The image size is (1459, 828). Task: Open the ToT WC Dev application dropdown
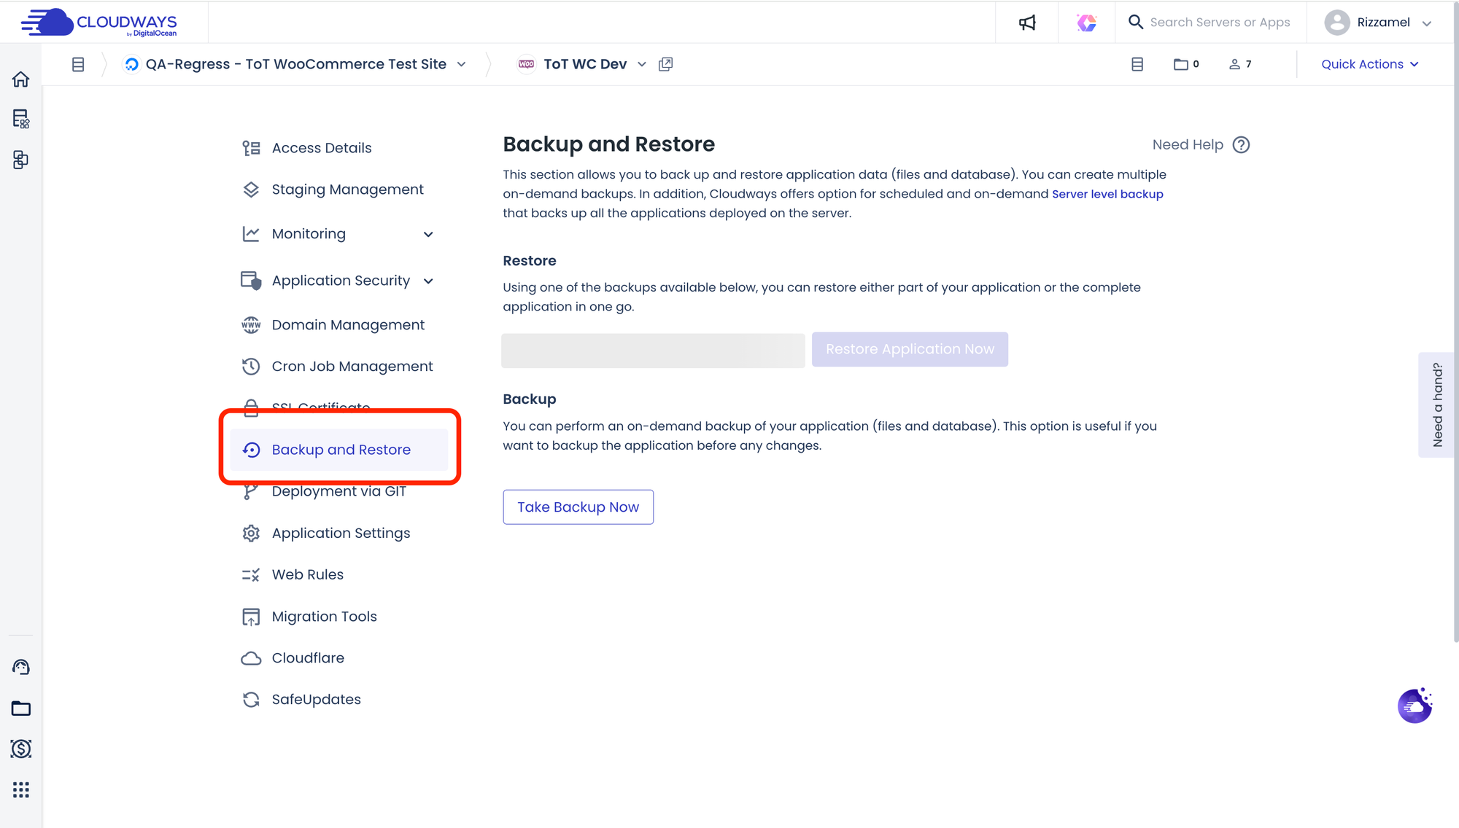tap(641, 64)
